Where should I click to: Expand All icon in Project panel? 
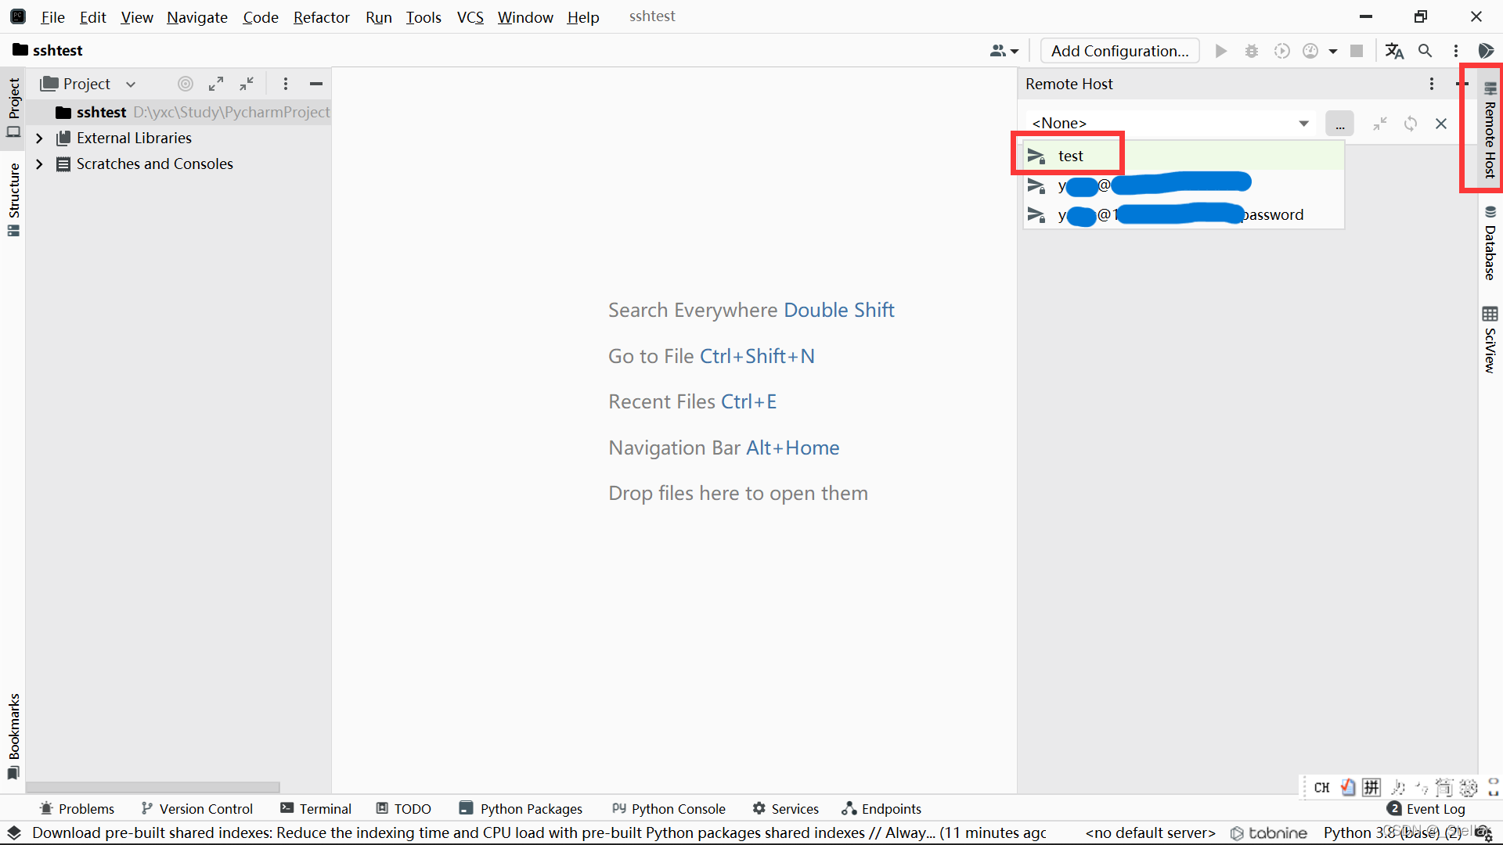click(216, 84)
